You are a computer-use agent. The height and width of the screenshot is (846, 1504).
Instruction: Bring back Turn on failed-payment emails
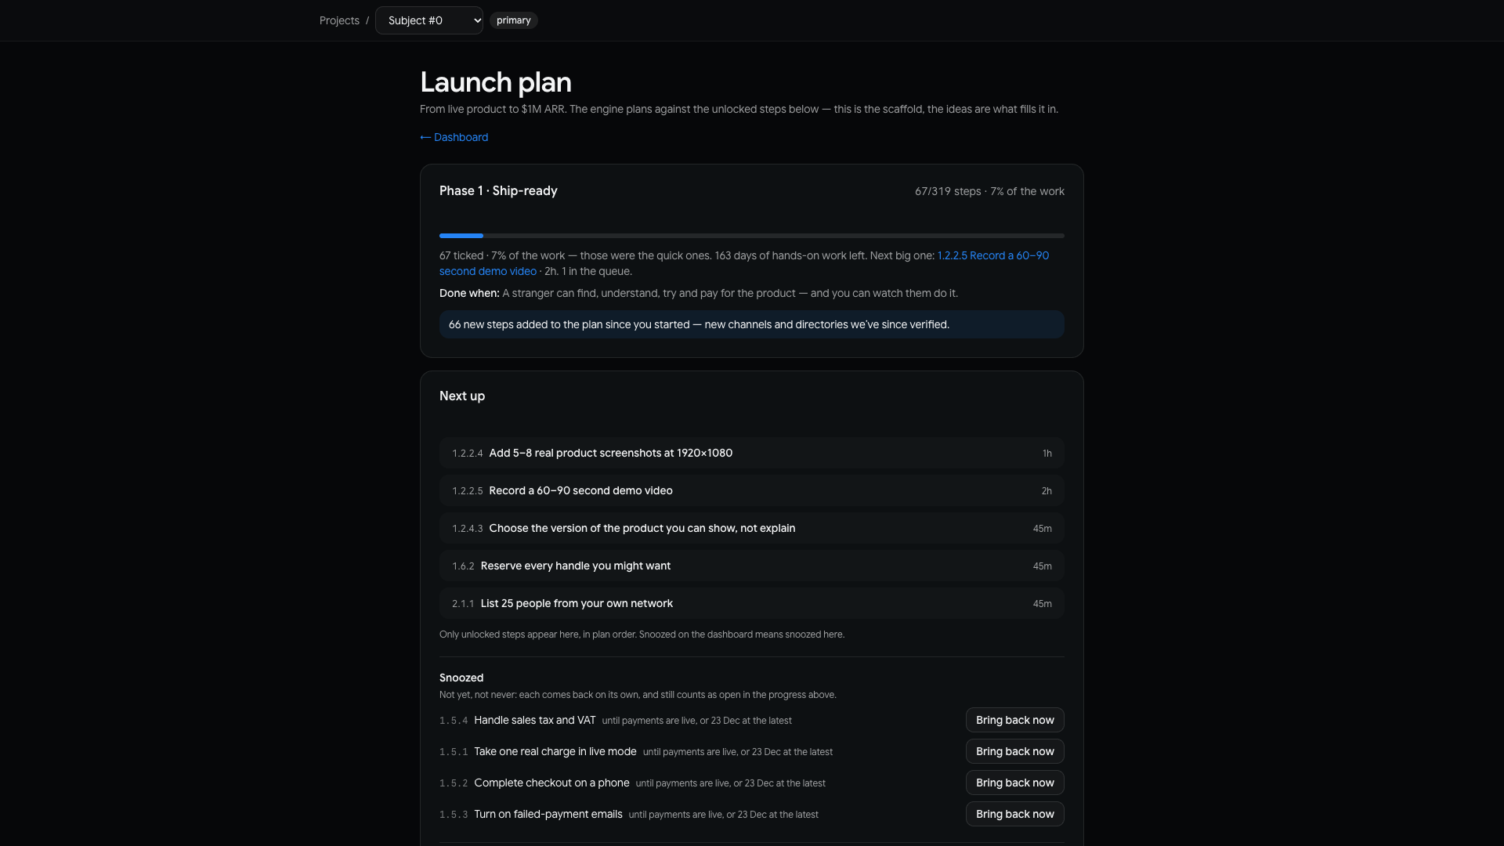(1015, 814)
